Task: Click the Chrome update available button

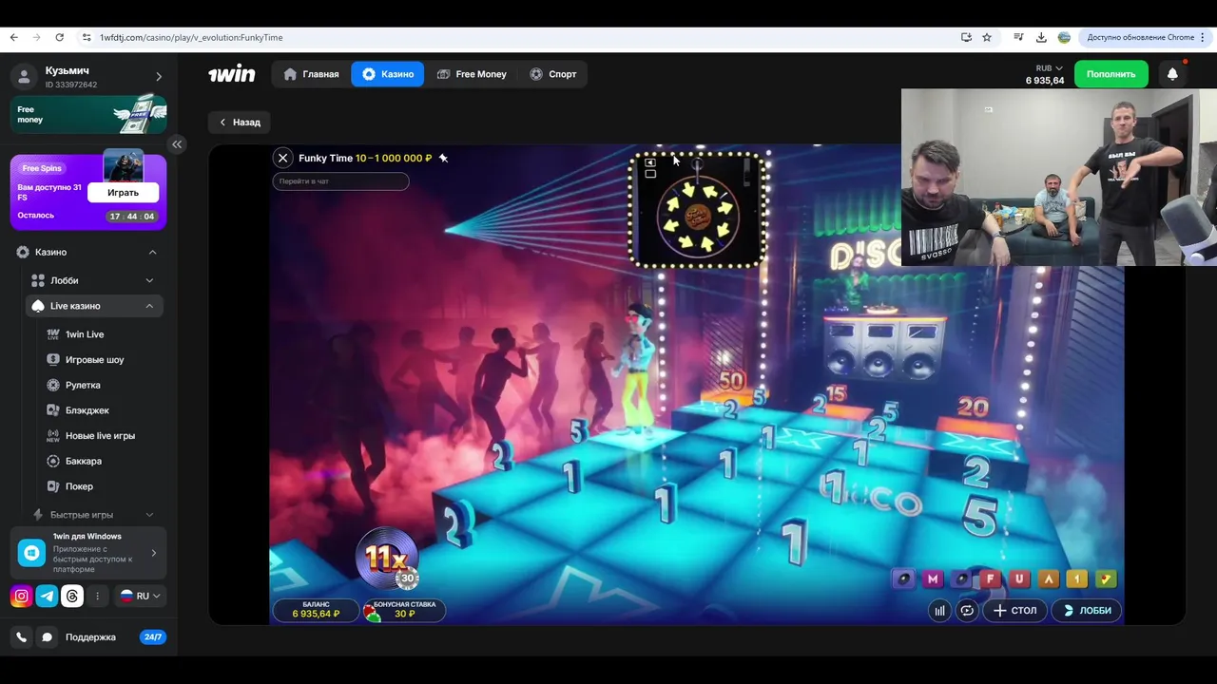Action: [1148, 37]
